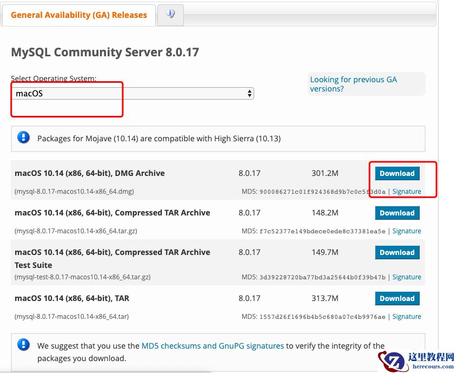
Task: Follow the Looking for previous GA versions link
Action: 353,84
